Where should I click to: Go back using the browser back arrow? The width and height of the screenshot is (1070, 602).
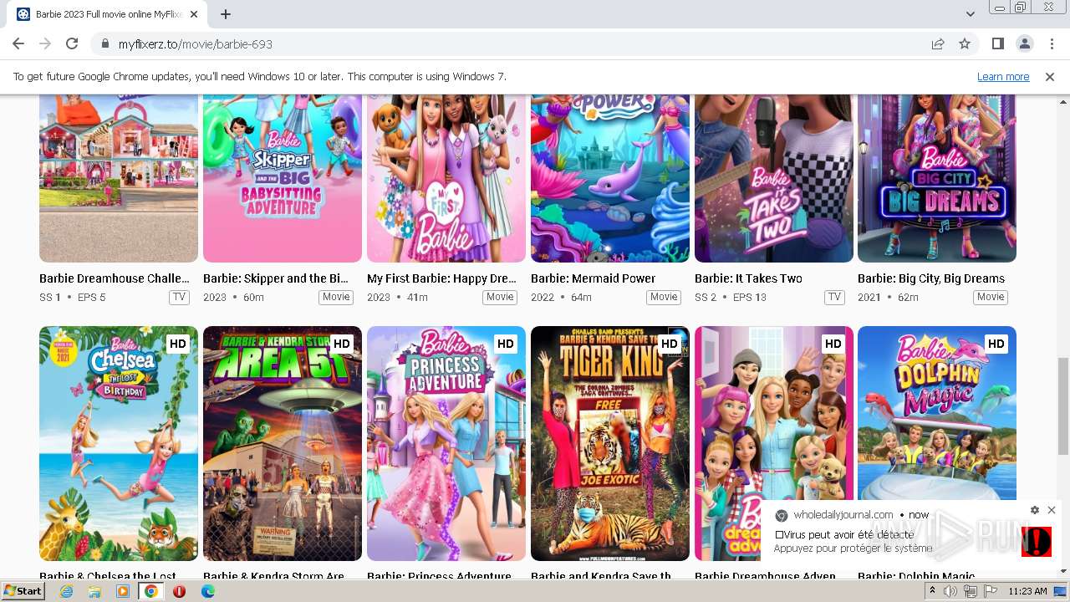18,43
